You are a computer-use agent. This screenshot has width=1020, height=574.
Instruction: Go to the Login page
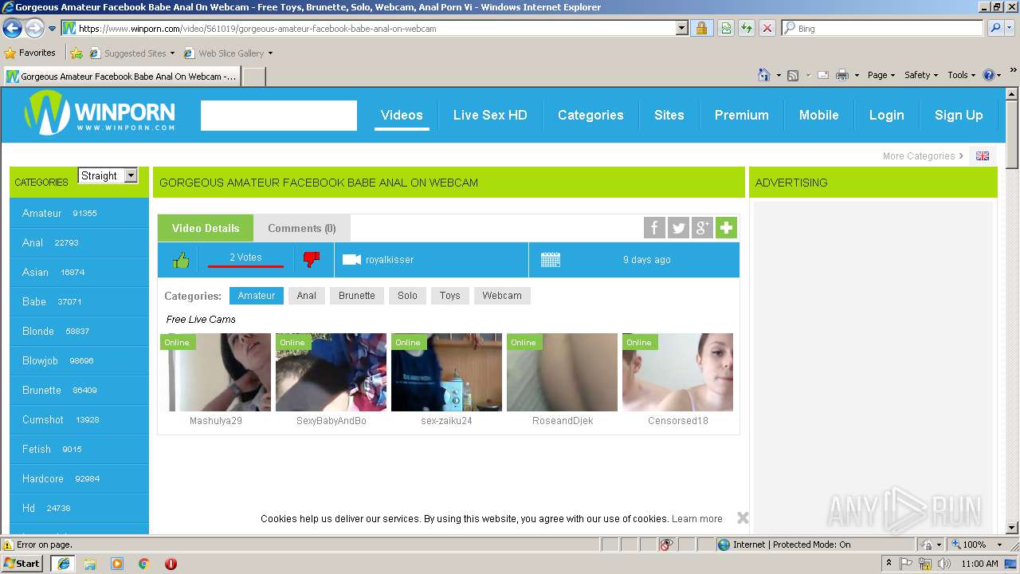click(x=886, y=115)
